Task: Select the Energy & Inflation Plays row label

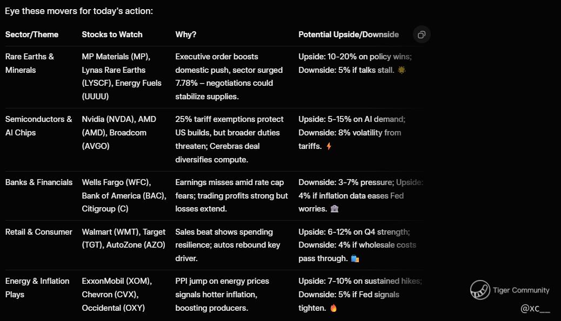Action: 37,288
